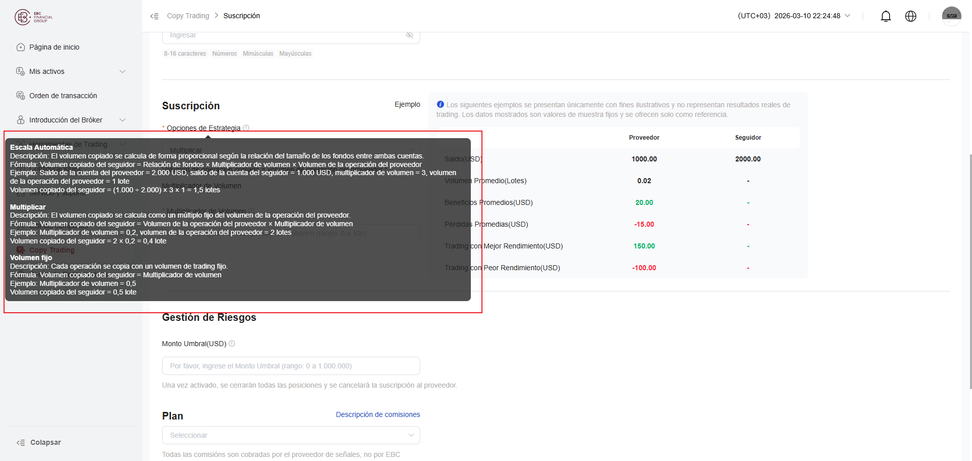
Task: Go to the Copy Trading breadcrumb
Action: [188, 16]
